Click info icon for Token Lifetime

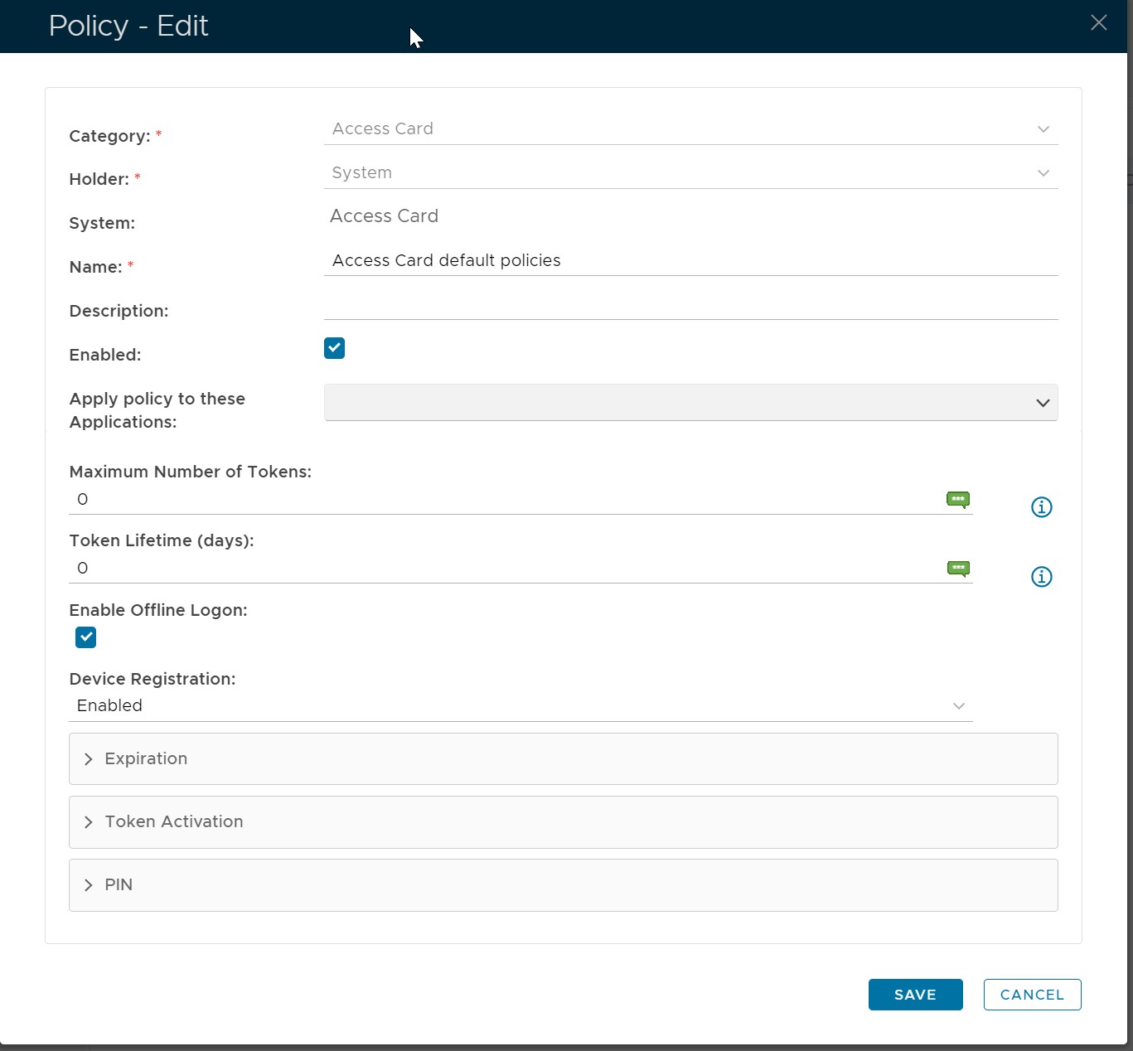(x=1041, y=577)
